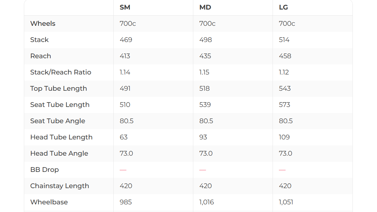Screen dimensions: 377x212
Task: Click the Head Tube Angle row label
Action: [59, 153]
